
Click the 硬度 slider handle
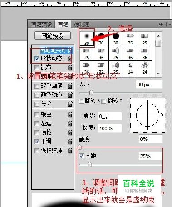click(79, 147)
